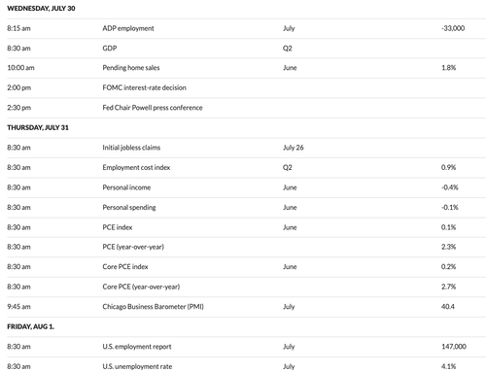The width and height of the screenshot is (486, 373).
Task: Click the Wednesday, July 30 heading
Action: [x=41, y=9]
